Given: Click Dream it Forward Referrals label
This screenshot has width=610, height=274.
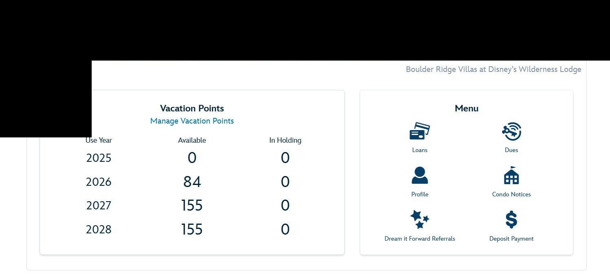Looking at the screenshot, I should pyautogui.click(x=420, y=239).
